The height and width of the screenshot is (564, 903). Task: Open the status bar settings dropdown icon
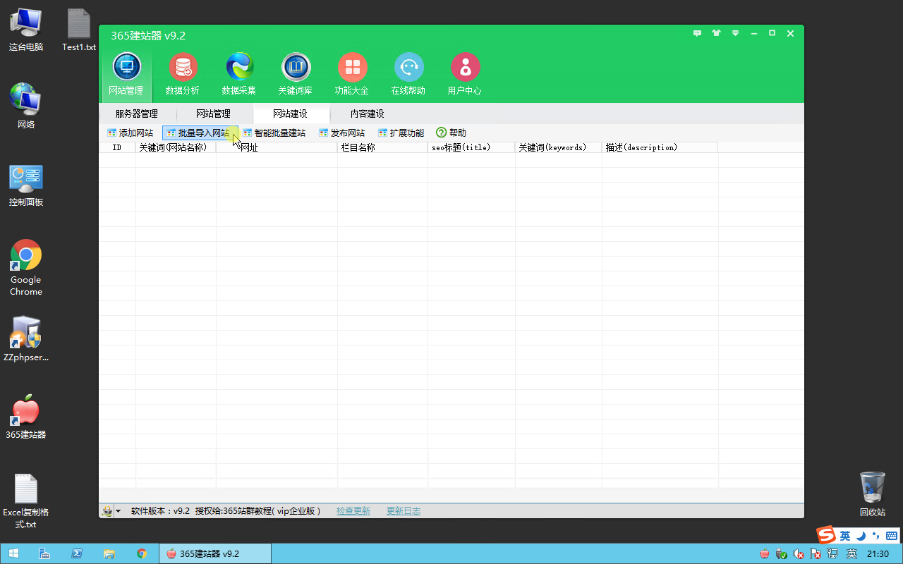(x=110, y=511)
